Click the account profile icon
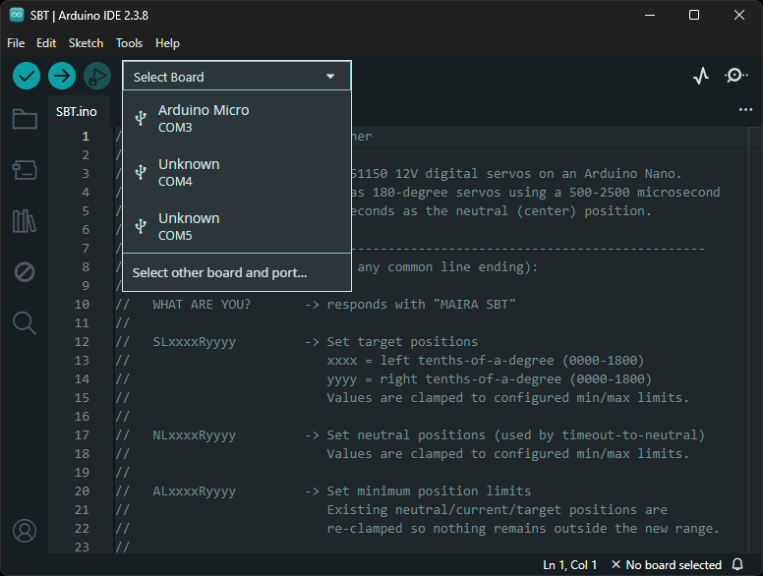The height and width of the screenshot is (576, 763). pos(25,531)
